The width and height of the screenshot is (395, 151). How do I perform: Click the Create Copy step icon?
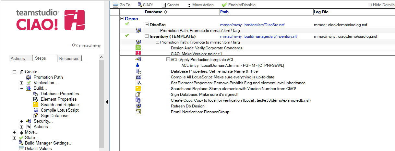138,100
